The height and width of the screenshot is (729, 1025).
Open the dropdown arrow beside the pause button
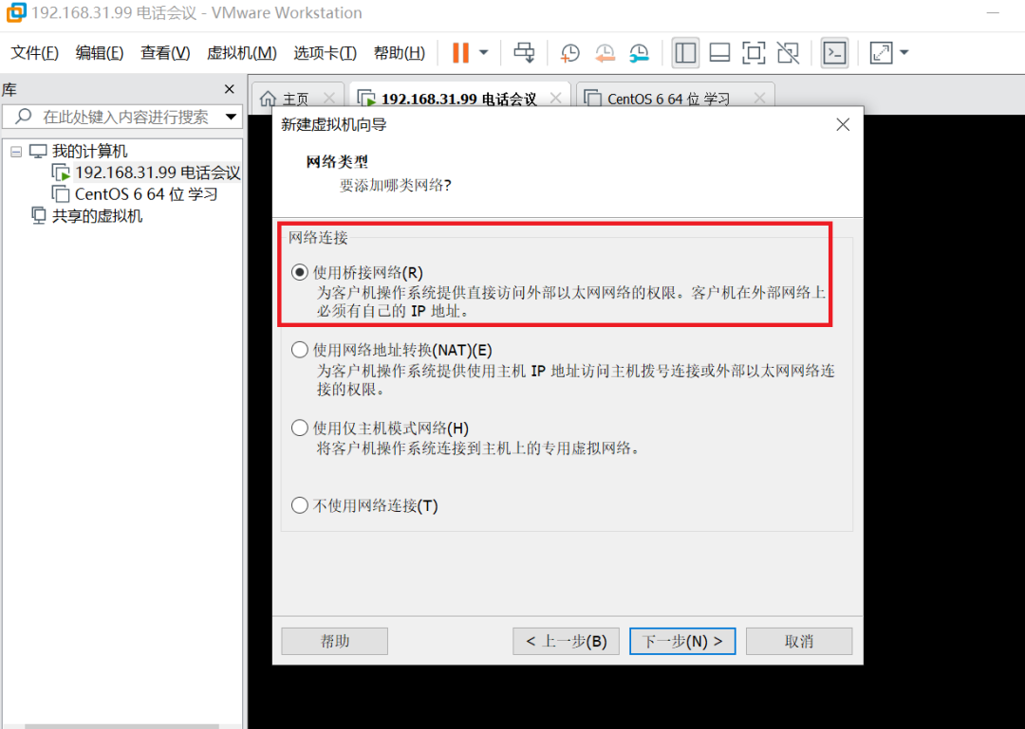point(484,53)
